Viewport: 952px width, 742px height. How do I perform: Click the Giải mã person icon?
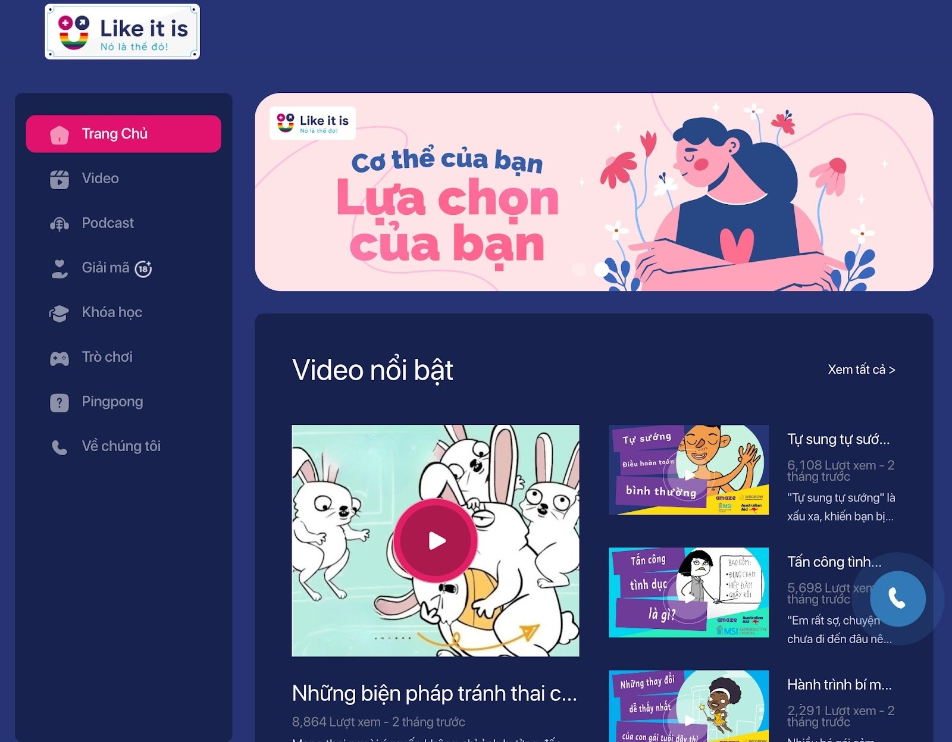pyautogui.click(x=59, y=268)
